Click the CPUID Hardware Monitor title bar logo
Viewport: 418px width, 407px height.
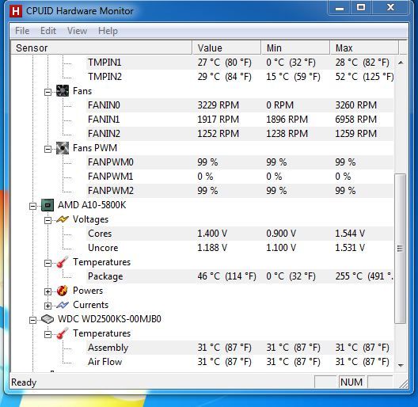point(16,11)
